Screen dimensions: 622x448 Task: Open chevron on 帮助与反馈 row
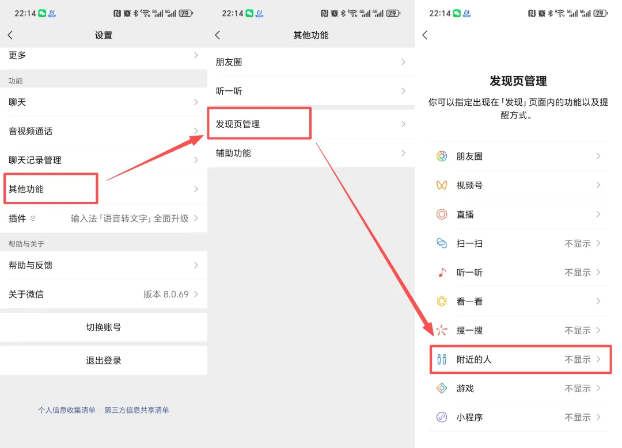196,265
